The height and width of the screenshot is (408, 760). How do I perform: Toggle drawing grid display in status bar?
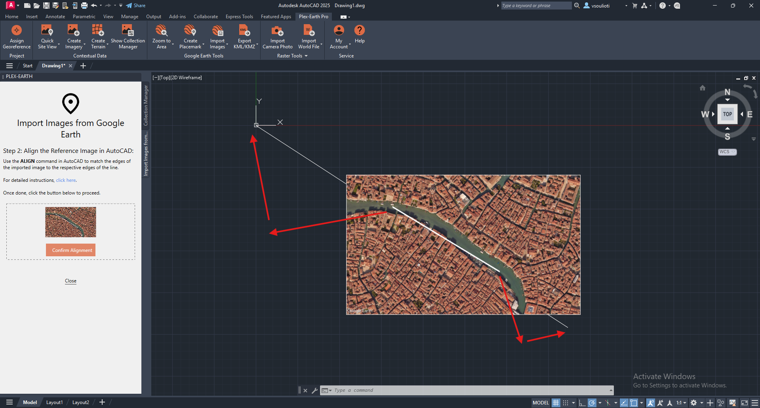point(556,403)
